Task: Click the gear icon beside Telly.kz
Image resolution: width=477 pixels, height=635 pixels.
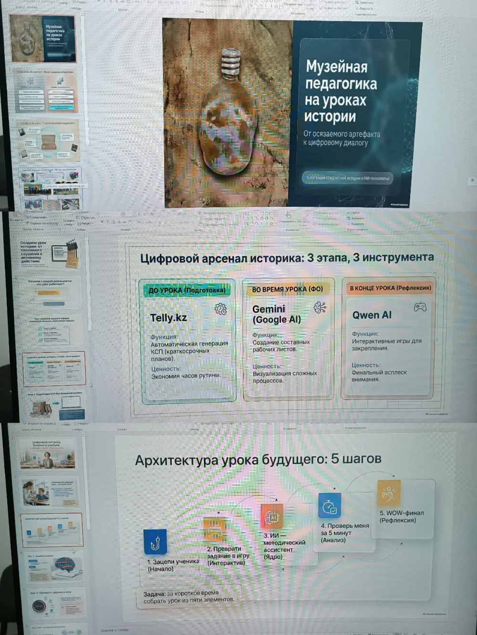Action: pyautogui.click(x=220, y=309)
